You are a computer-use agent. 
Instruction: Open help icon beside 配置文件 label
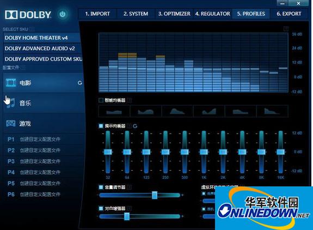23,68
